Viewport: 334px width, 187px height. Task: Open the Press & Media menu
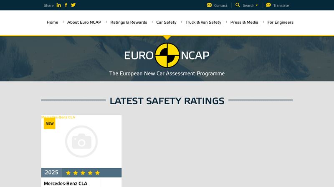click(244, 22)
